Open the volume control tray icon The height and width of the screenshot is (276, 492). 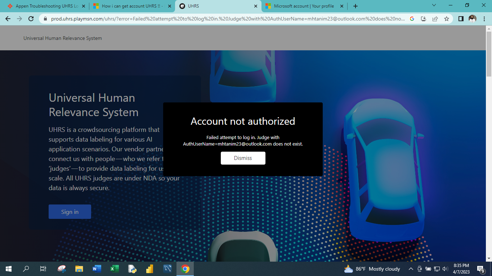point(445,269)
